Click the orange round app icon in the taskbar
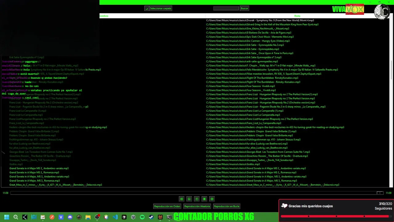 tap(52, 217)
